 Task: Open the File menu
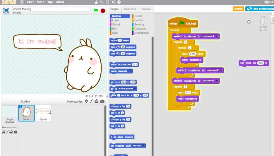[x=30, y=2]
